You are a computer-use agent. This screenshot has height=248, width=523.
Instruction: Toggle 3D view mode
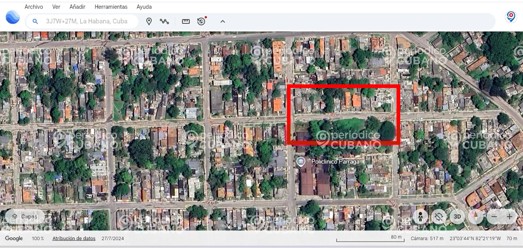click(457, 217)
